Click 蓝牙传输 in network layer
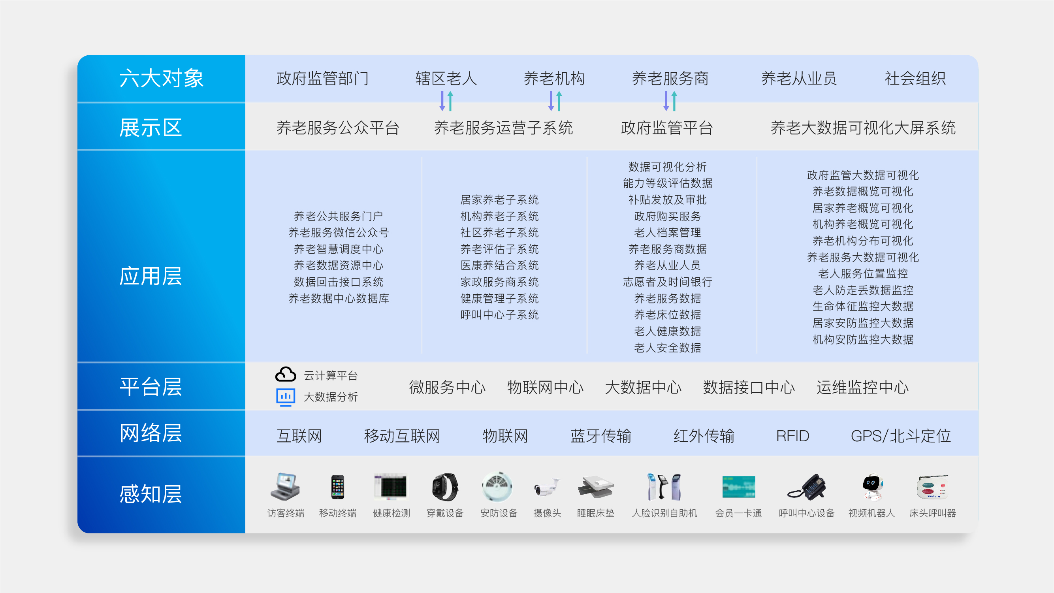 click(x=600, y=436)
